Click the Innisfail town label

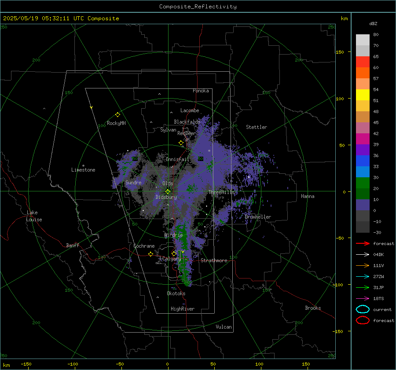coord(177,159)
